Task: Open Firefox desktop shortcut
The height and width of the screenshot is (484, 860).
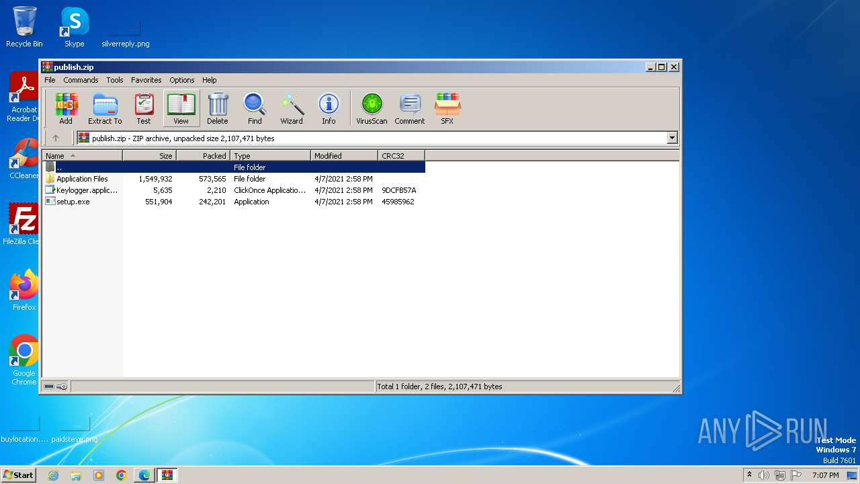Action: point(24,290)
